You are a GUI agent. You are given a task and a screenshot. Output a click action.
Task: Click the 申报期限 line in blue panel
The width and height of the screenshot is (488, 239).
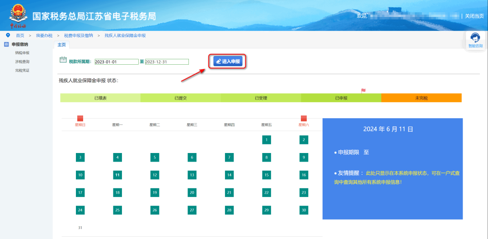pyautogui.click(x=352, y=153)
